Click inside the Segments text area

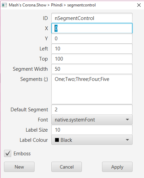(92, 89)
